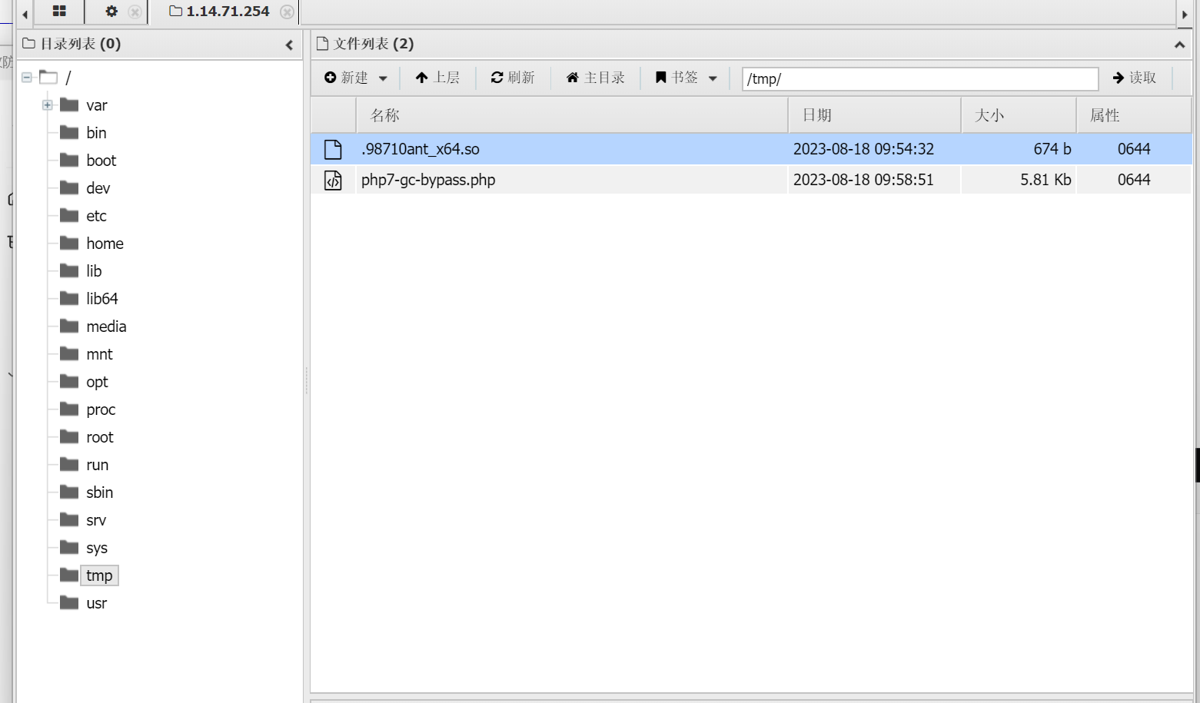The image size is (1200, 703).
Task: Click the usr folder icon
Action: (x=69, y=602)
